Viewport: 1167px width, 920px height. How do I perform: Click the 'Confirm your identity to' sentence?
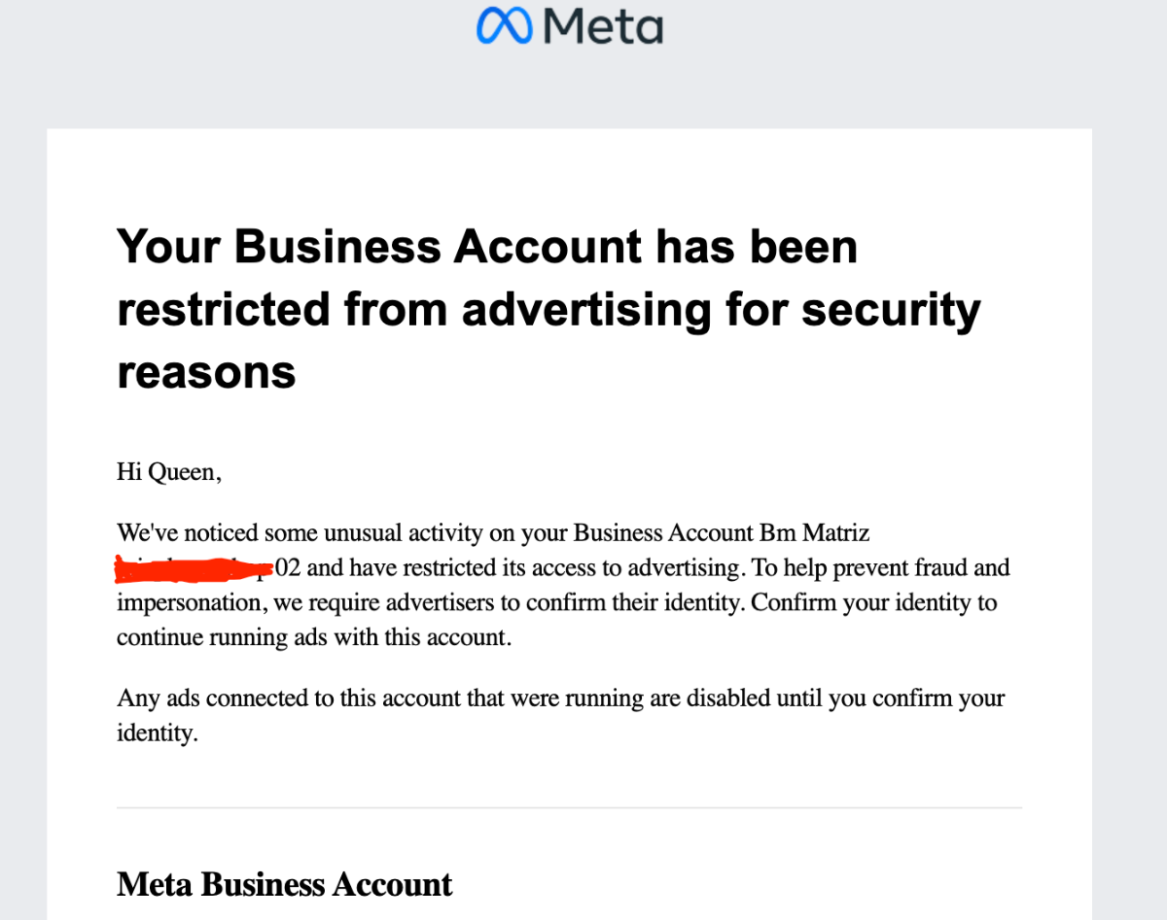(x=874, y=602)
